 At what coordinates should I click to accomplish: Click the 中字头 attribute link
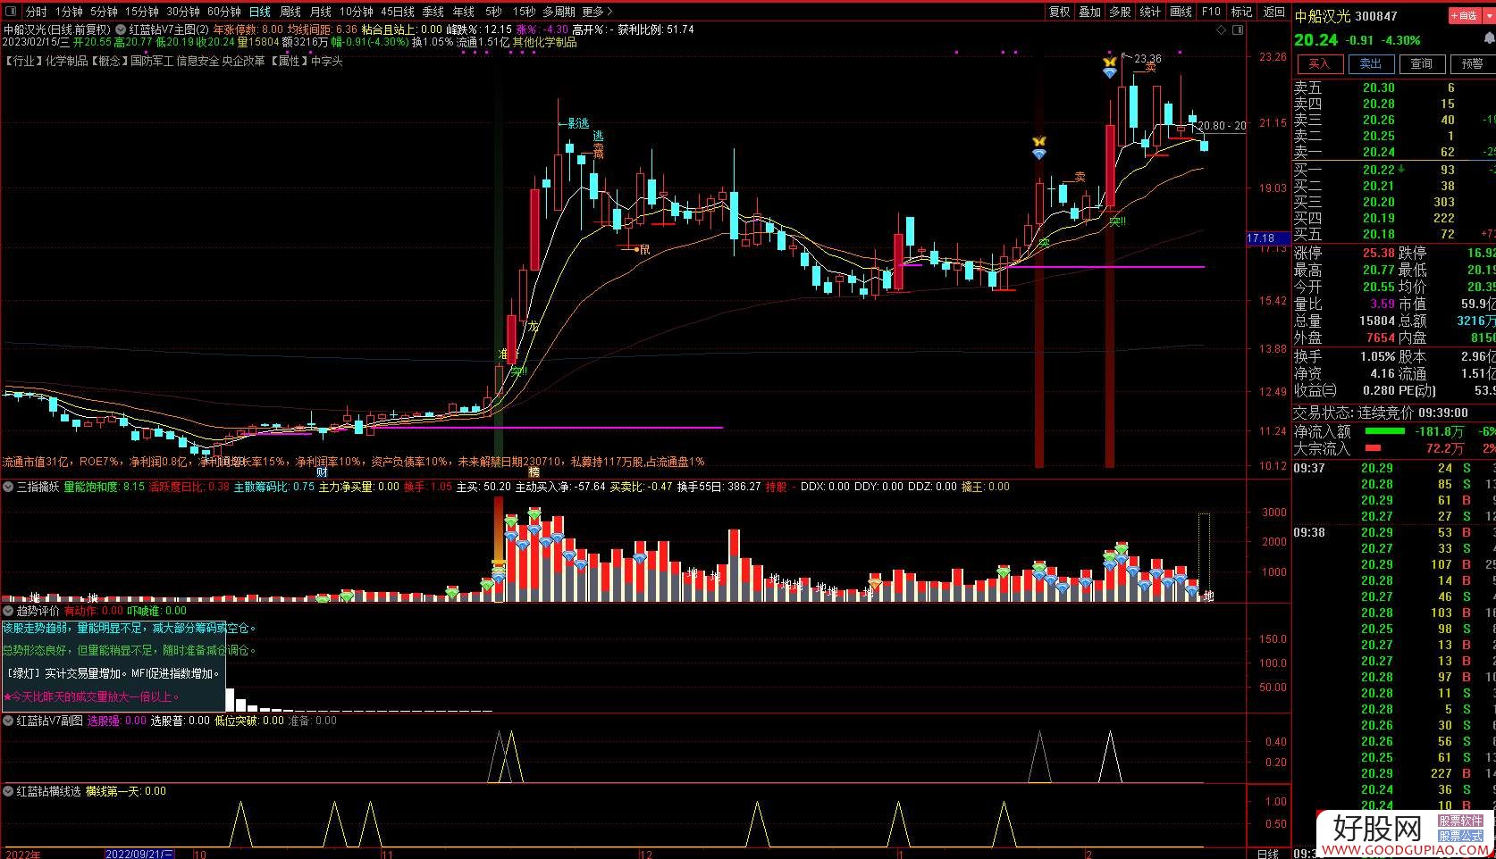[326, 61]
